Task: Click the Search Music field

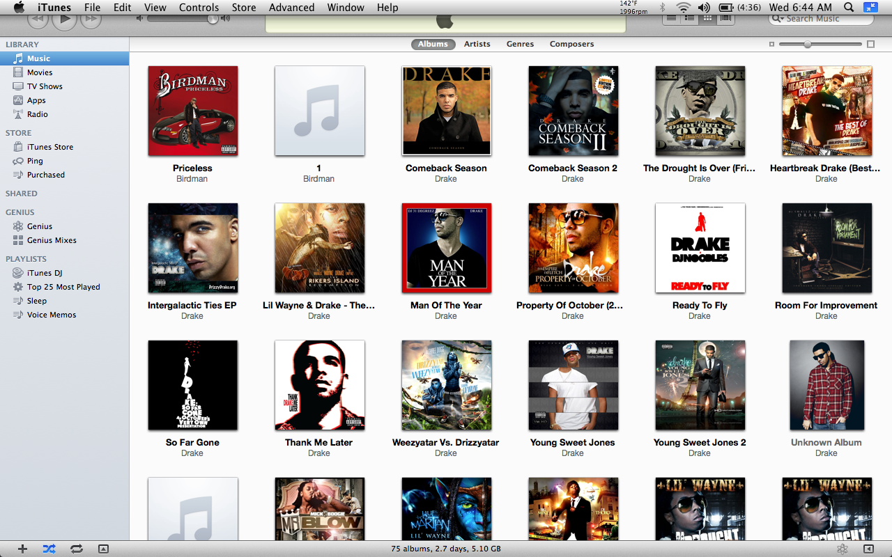Action: (x=821, y=19)
